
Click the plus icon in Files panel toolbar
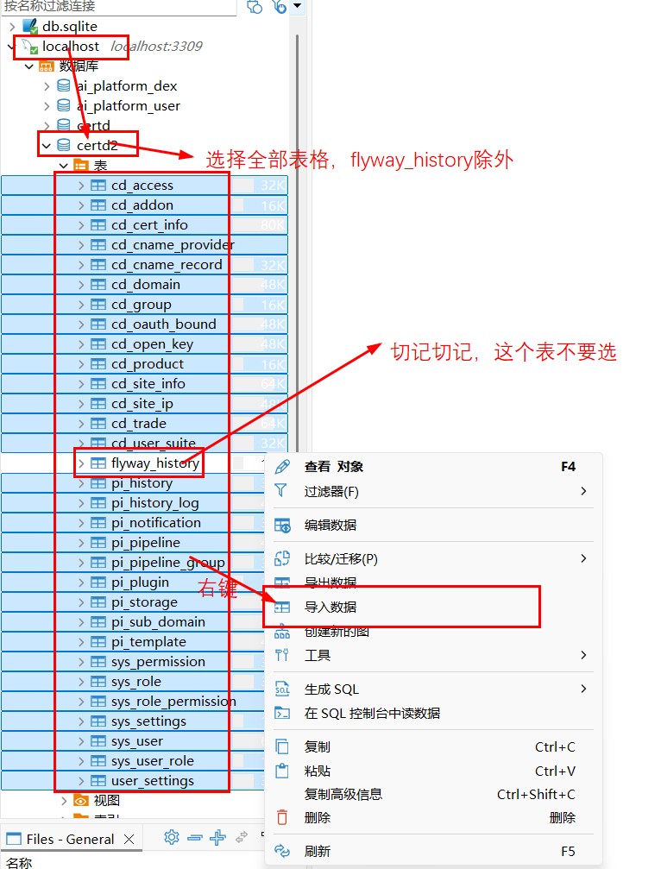click(217, 837)
